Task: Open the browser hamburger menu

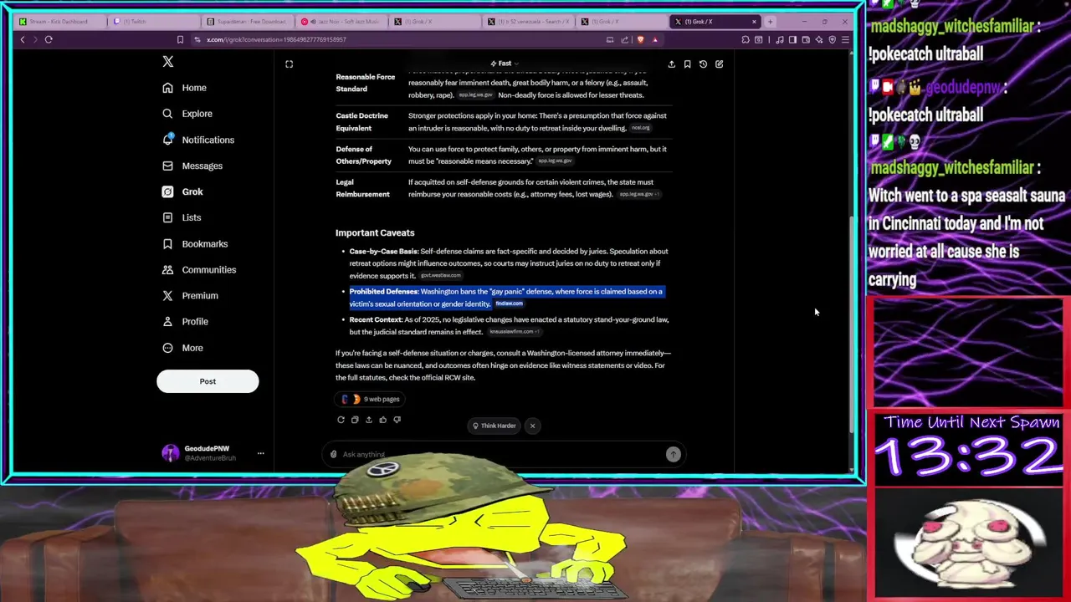Action: [x=845, y=39]
